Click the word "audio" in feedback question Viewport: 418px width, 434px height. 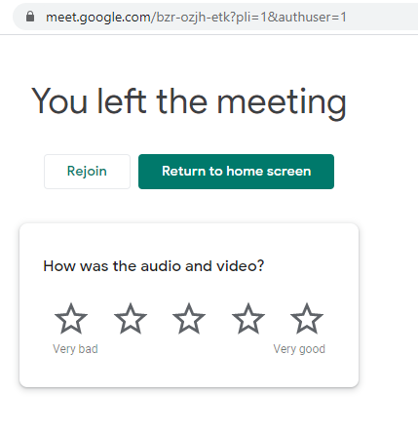pos(161,266)
